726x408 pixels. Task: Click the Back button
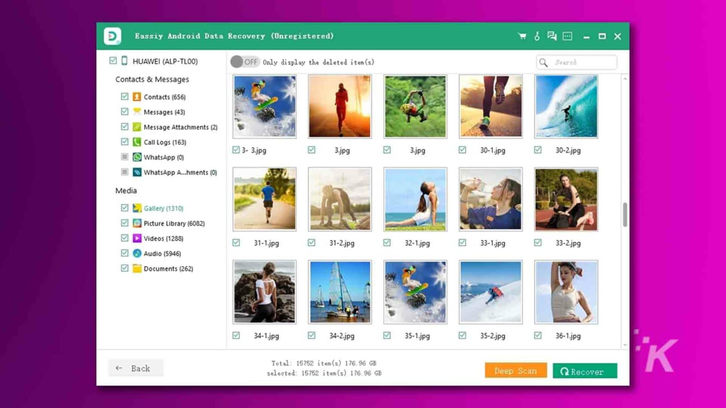pos(136,368)
